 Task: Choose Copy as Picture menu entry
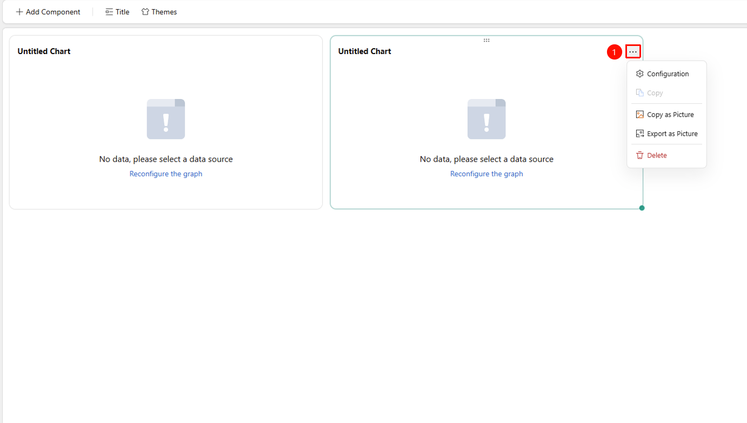click(x=666, y=115)
